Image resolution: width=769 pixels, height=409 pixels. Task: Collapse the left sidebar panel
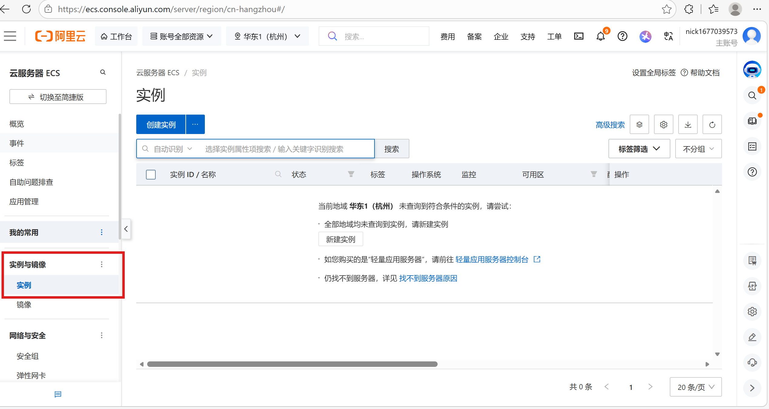[126, 229]
